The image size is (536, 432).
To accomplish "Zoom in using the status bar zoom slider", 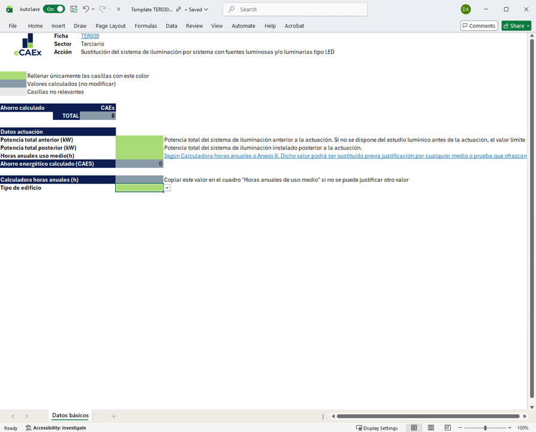I will 510,428.
